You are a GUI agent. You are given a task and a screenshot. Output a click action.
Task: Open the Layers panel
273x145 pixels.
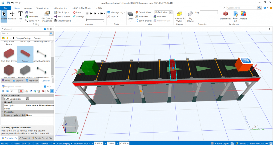tap(130, 16)
